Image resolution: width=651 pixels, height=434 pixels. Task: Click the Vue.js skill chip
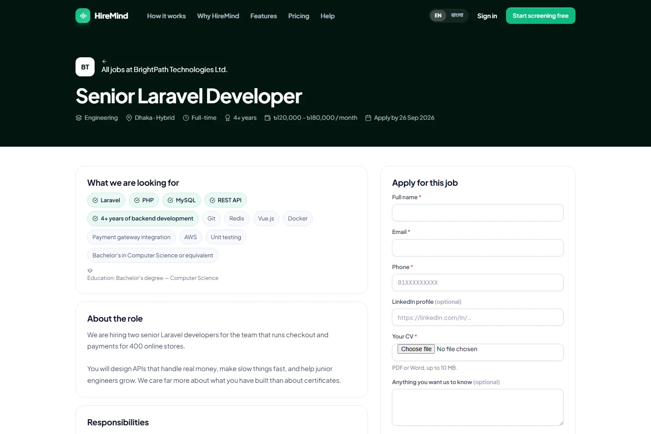pos(266,219)
